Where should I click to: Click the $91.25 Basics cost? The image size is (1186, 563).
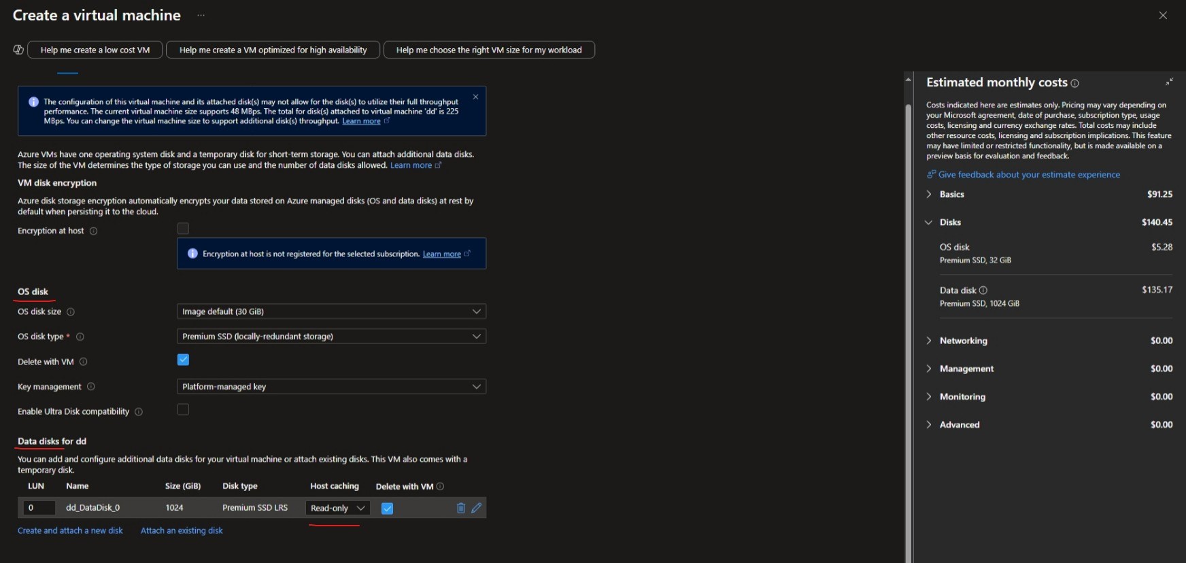(1159, 194)
